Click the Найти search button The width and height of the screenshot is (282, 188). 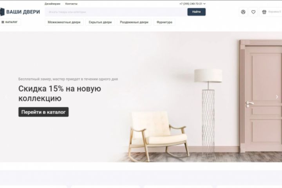point(196,12)
